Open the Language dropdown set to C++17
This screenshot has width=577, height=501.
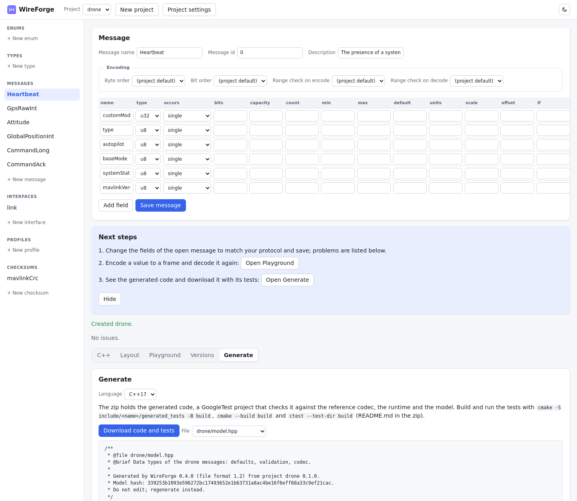click(140, 394)
